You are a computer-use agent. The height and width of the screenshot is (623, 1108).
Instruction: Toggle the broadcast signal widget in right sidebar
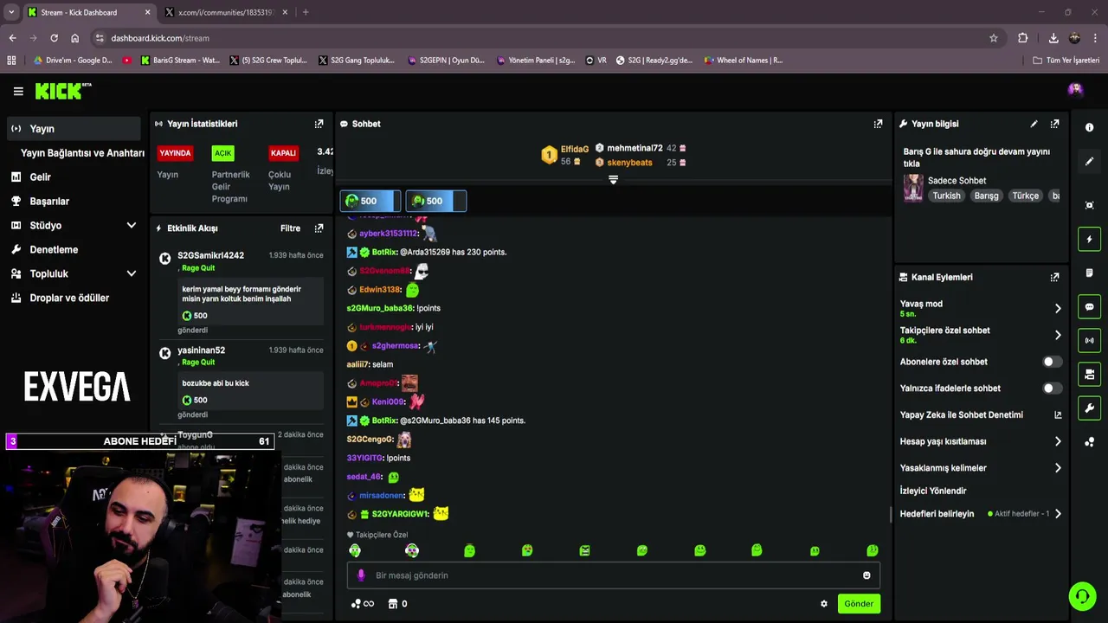click(1089, 340)
